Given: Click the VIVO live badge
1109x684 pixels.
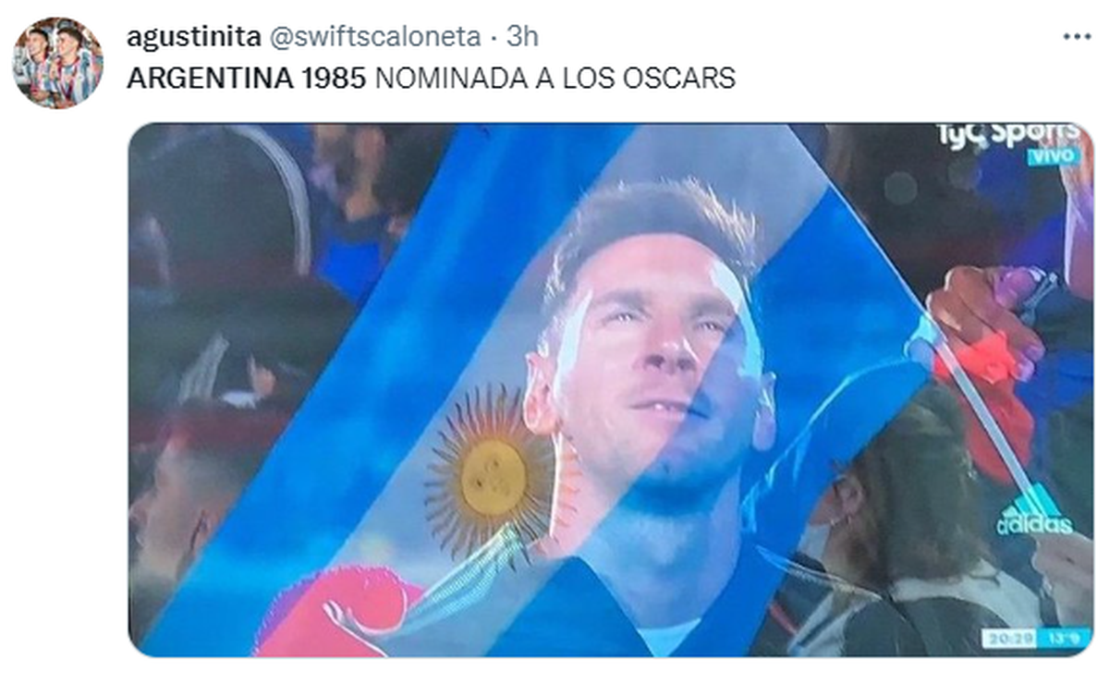Looking at the screenshot, I should (x=1053, y=156).
